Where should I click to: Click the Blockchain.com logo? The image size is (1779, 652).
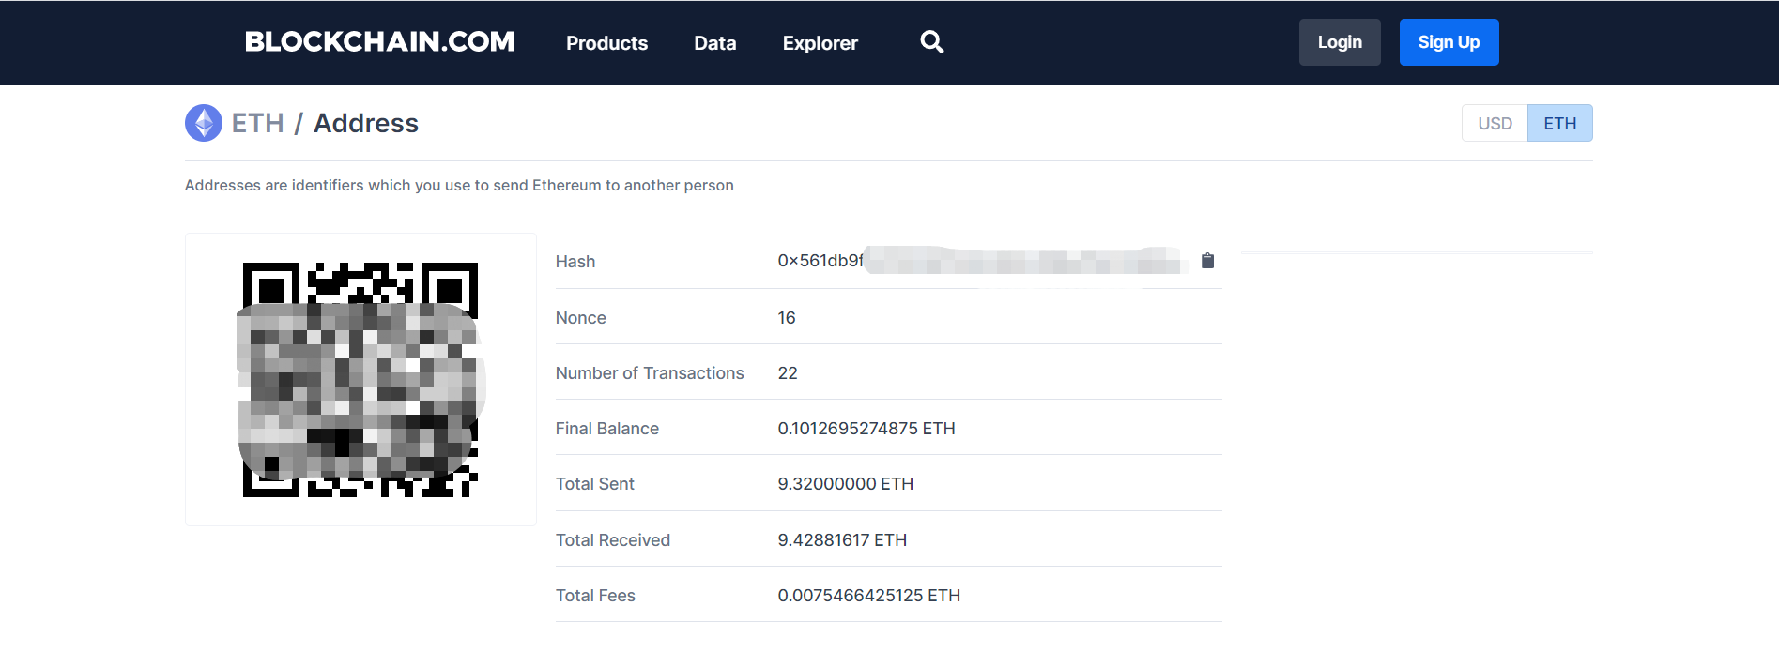pyautogui.click(x=379, y=42)
